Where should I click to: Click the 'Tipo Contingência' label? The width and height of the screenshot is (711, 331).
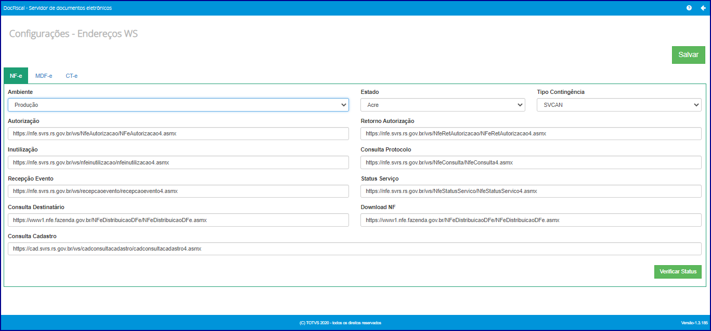click(x=561, y=92)
